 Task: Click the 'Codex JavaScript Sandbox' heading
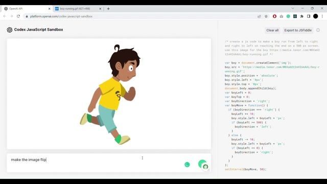click(39, 30)
